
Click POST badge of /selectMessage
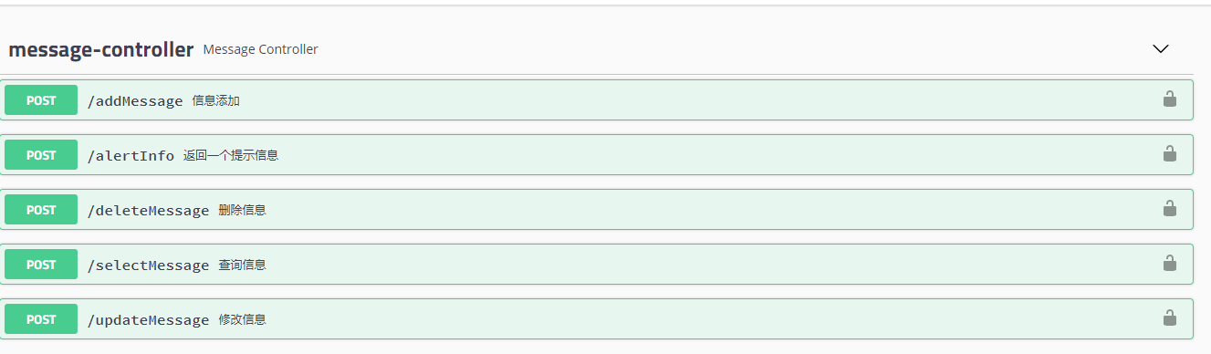[x=41, y=265]
